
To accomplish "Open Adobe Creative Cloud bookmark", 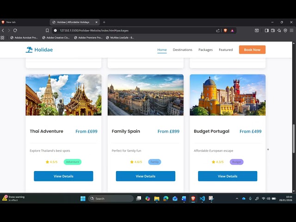I will [56, 37].
